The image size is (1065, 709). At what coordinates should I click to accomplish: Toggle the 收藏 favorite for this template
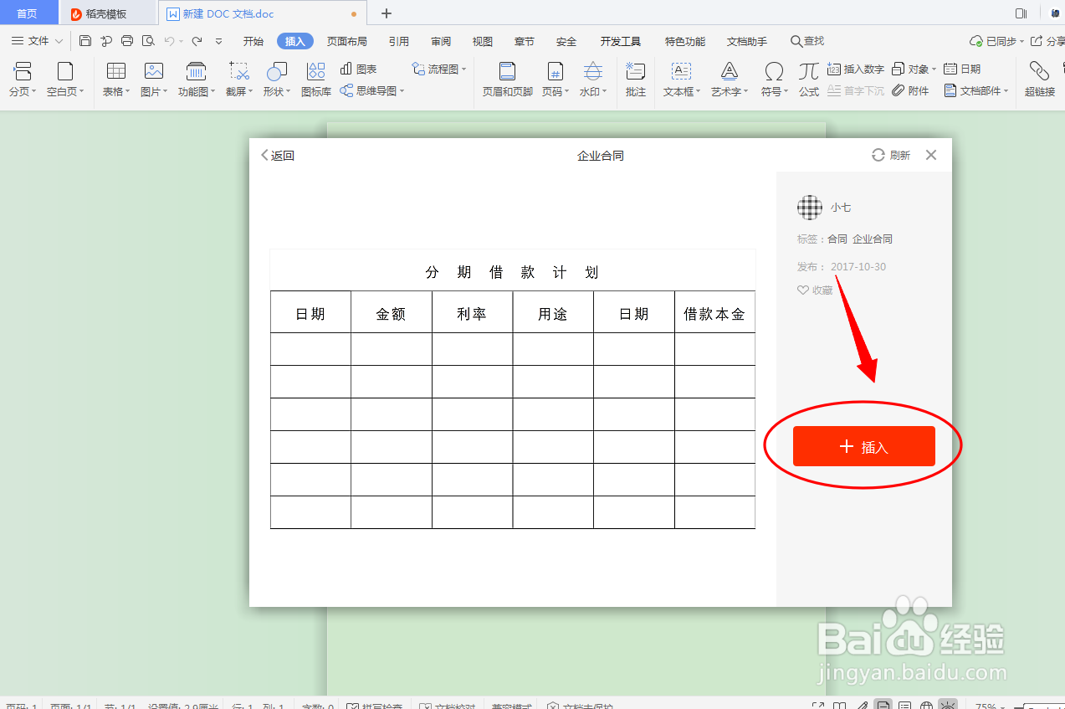814,290
